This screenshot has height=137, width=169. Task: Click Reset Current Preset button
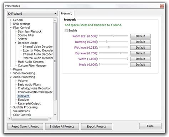25,127
